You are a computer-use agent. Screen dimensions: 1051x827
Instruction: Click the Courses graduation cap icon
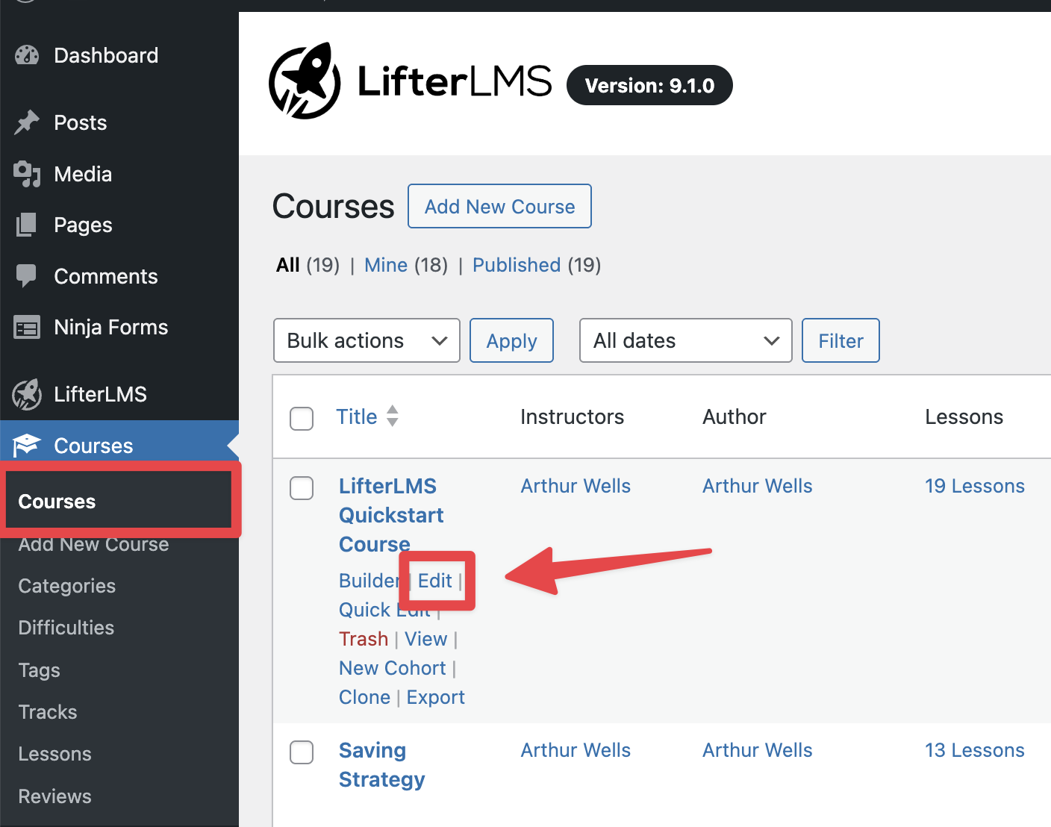[27, 446]
